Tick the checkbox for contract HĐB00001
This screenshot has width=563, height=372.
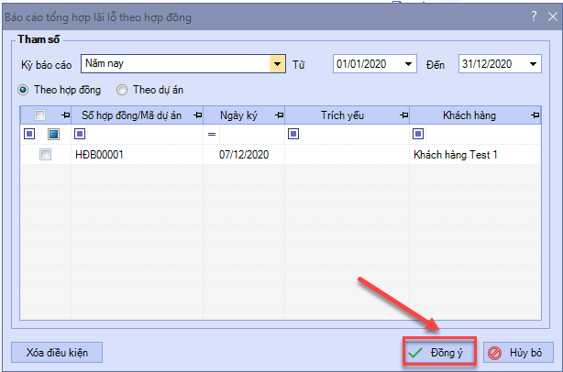coord(45,155)
